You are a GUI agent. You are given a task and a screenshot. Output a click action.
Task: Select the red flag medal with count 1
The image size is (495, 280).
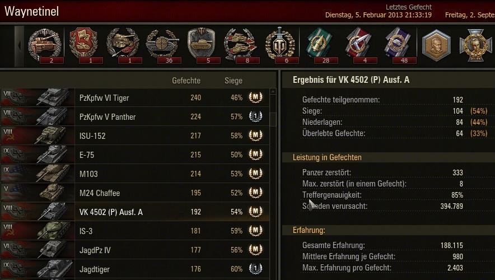tap(83, 45)
